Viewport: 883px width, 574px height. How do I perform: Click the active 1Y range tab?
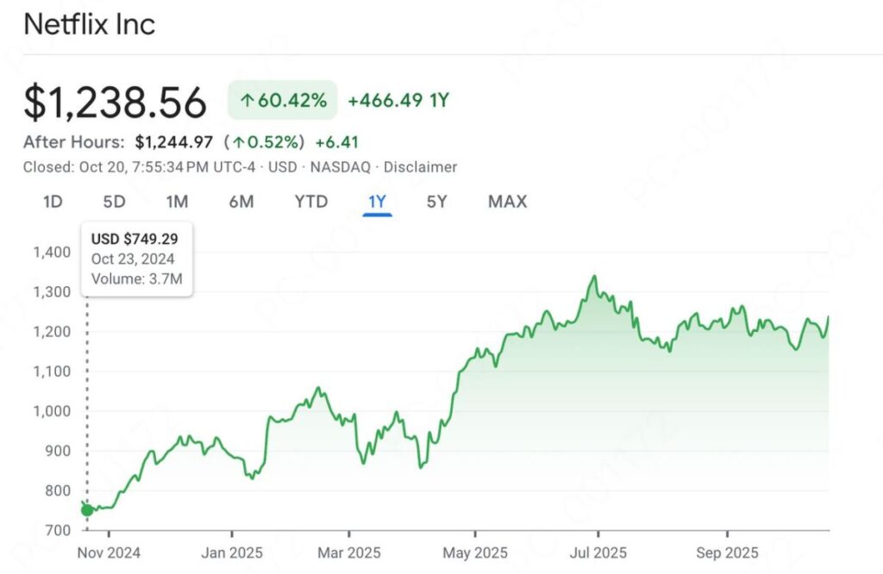coord(377,202)
